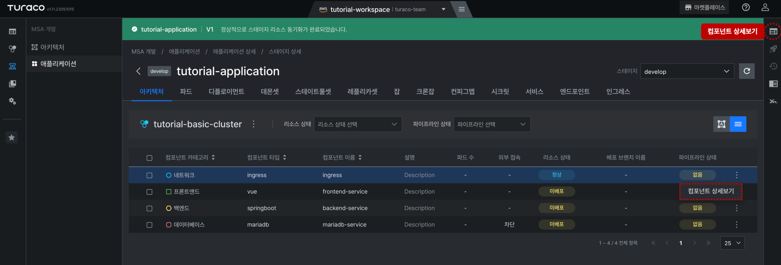Viewport: 781px width, 265px height.
Task: Check the backend-service row checkbox
Action: (x=149, y=208)
